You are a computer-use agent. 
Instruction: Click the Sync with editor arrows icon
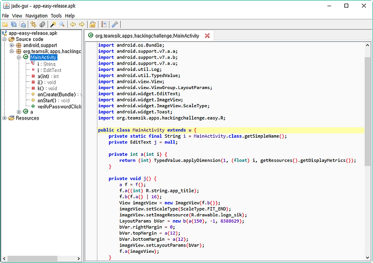34,24
